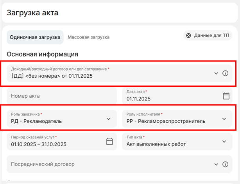Switch to the Массовая загрузка tab
This screenshot has width=240, height=184.
coord(88,37)
